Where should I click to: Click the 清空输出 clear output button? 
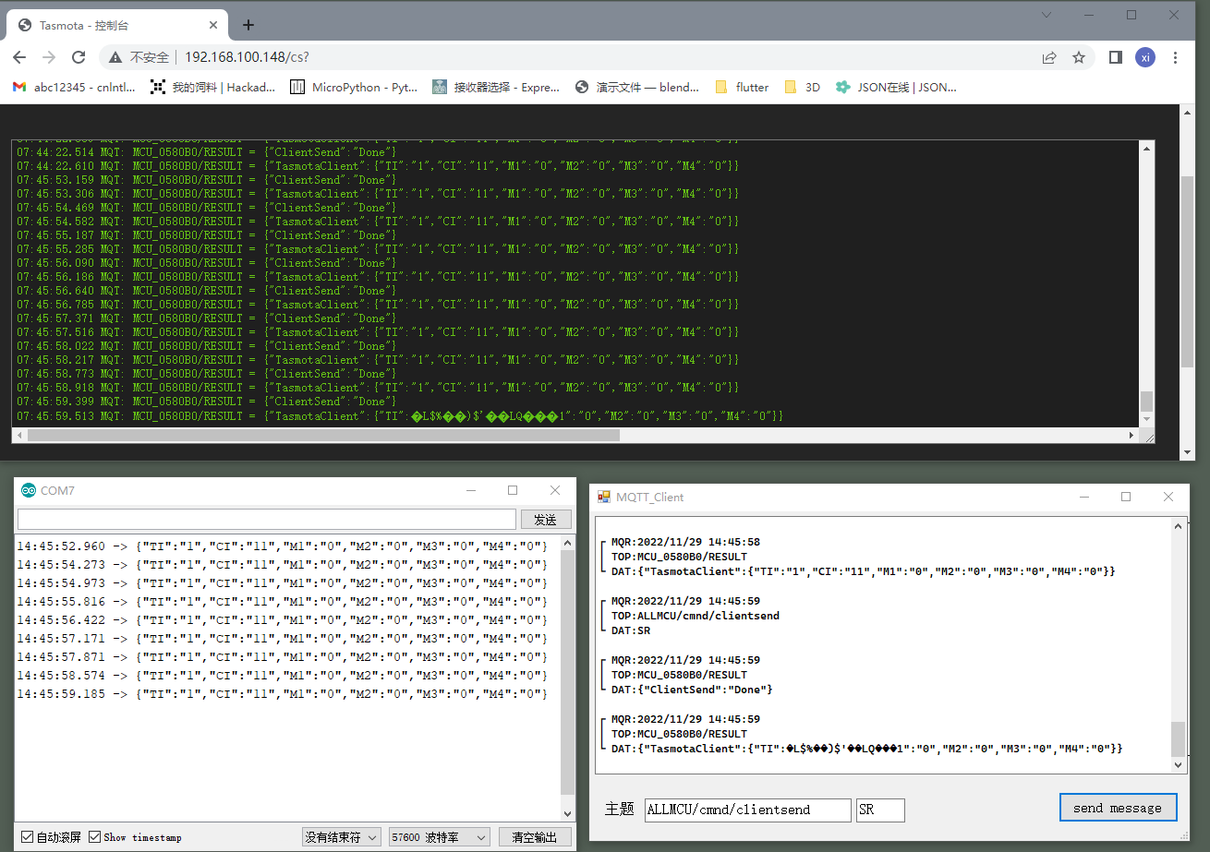click(534, 836)
